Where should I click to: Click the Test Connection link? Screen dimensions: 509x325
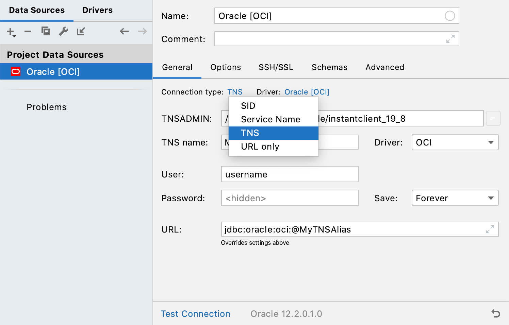click(x=196, y=313)
